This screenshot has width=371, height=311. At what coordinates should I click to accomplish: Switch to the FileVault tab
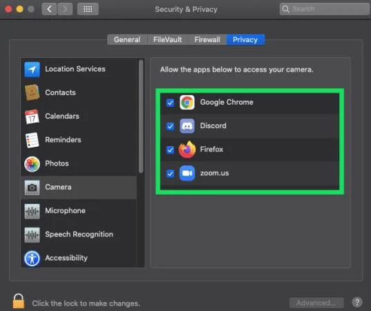pyautogui.click(x=167, y=39)
